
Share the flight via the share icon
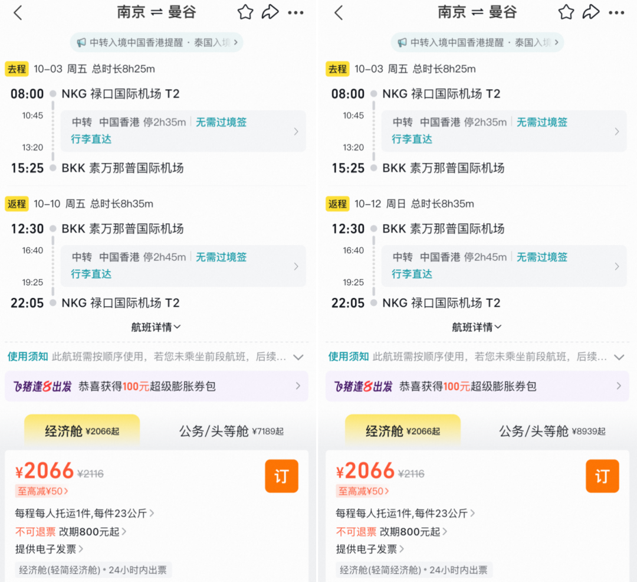tap(270, 11)
